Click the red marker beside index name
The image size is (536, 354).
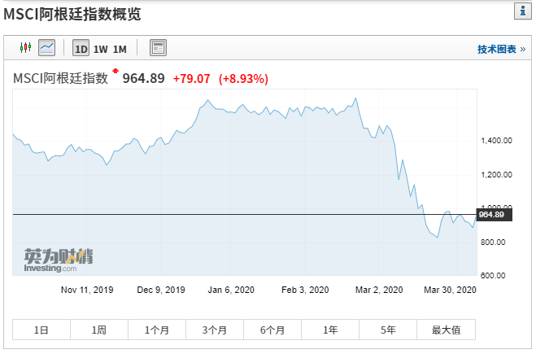[x=115, y=72]
